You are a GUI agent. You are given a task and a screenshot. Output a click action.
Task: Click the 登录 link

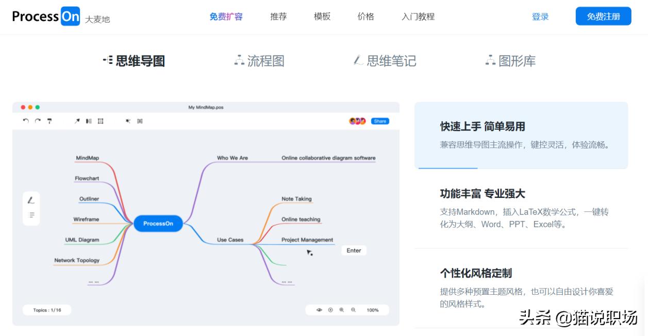540,16
